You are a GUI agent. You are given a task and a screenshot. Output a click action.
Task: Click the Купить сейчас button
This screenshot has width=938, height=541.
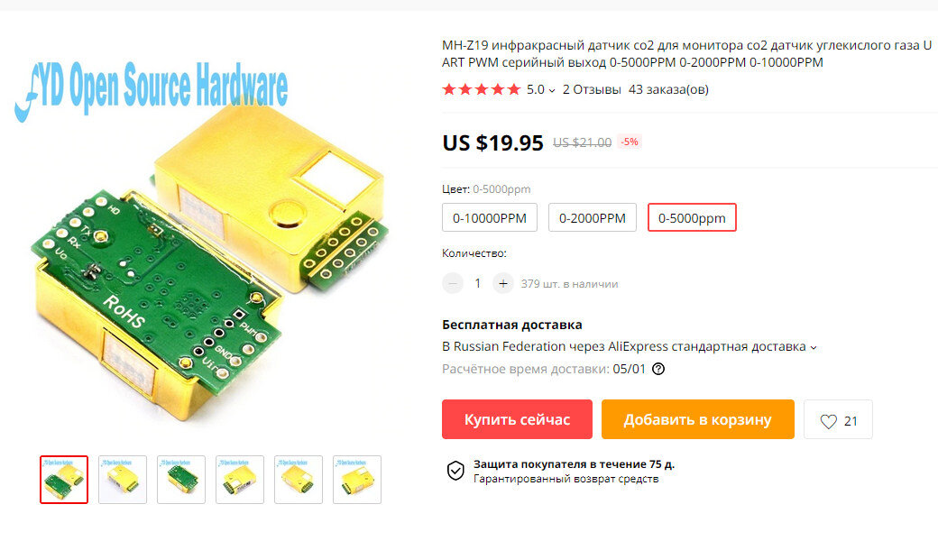[517, 419]
